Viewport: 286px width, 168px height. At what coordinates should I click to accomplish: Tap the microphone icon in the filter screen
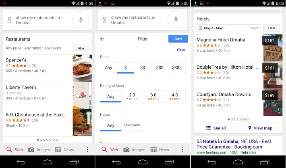pos(176,19)
